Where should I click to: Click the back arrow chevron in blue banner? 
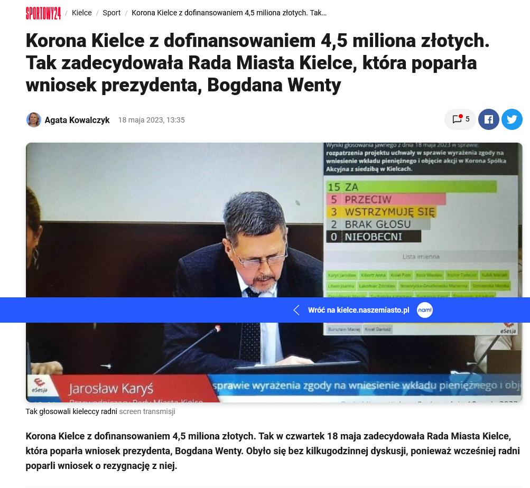pos(296,310)
